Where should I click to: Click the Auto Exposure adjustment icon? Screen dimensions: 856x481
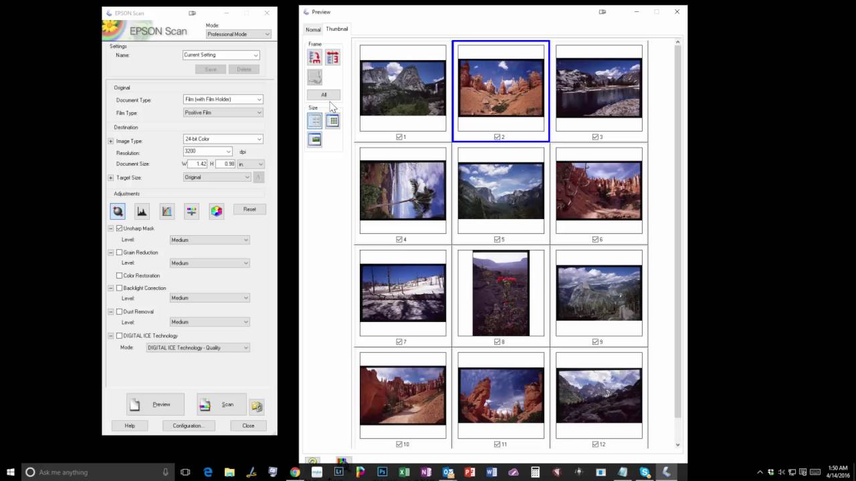point(118,211)
